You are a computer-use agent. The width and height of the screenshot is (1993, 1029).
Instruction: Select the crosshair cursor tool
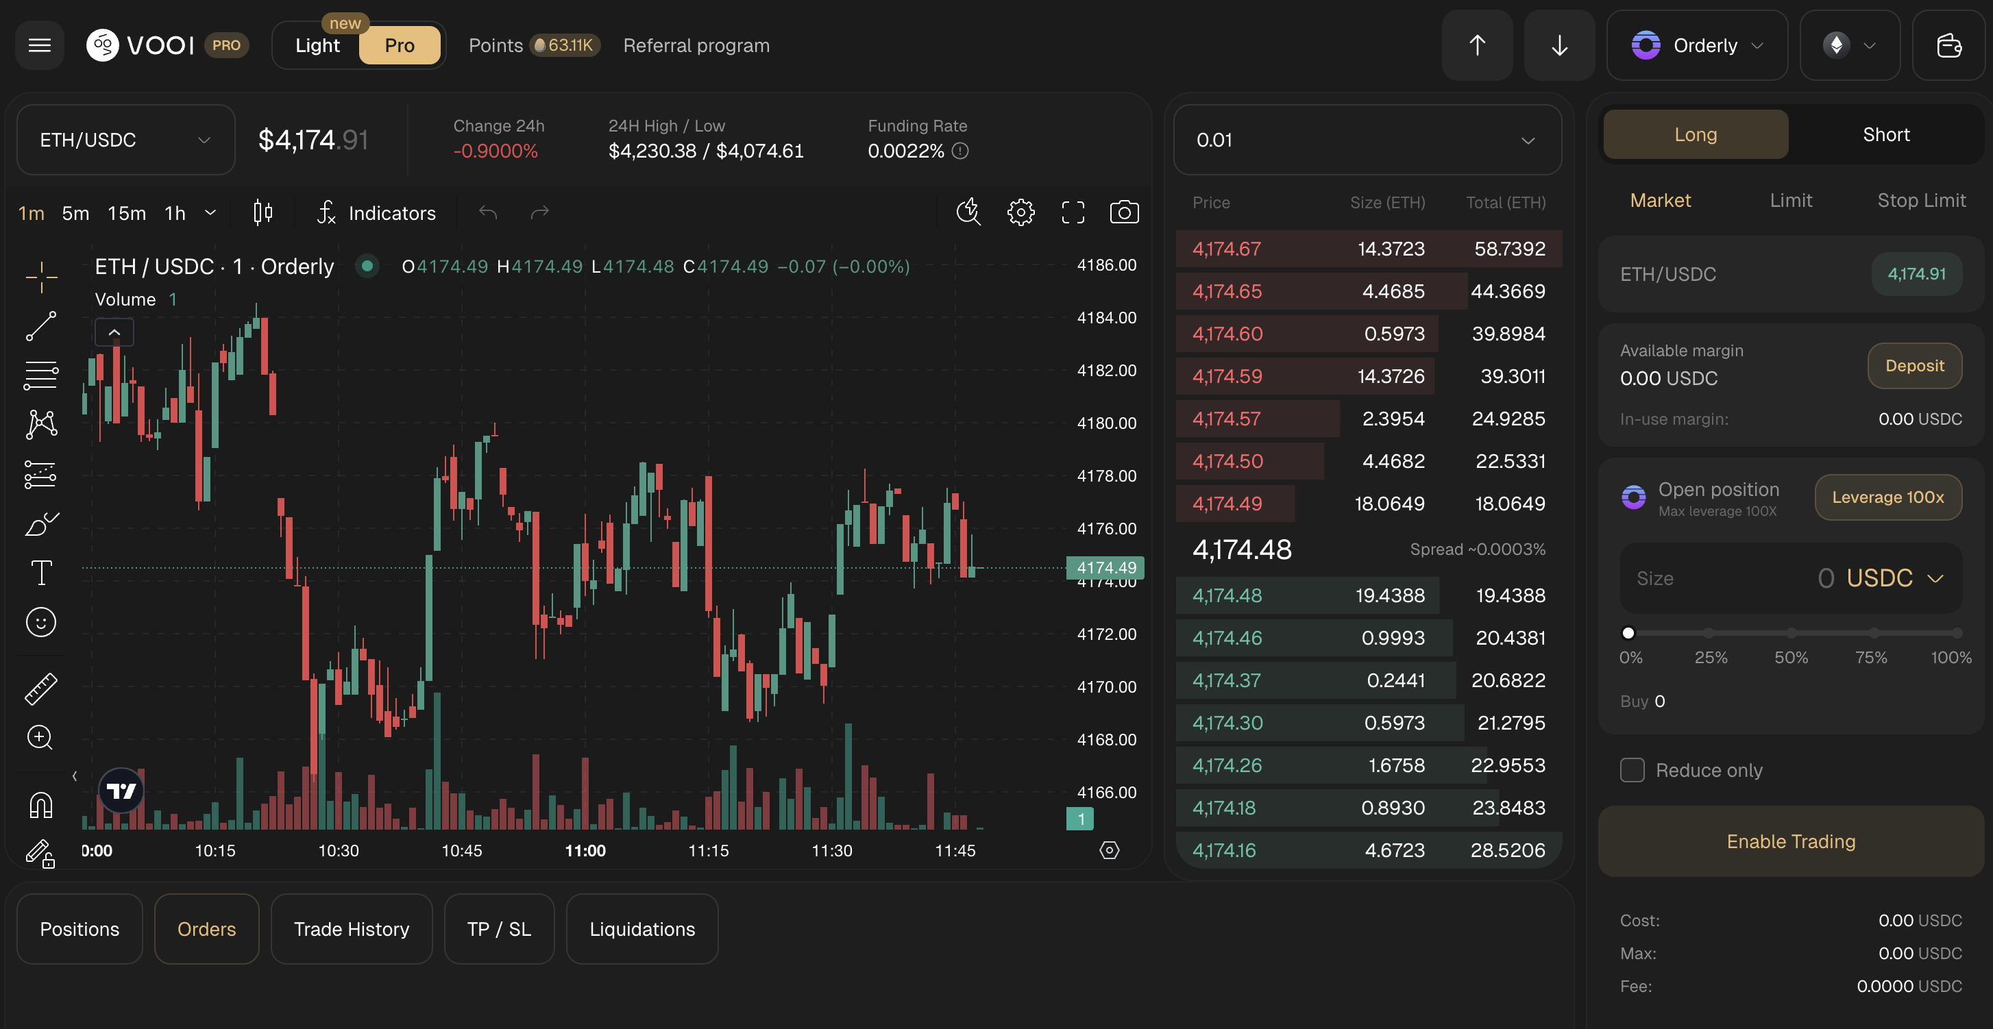coord(41,276)
